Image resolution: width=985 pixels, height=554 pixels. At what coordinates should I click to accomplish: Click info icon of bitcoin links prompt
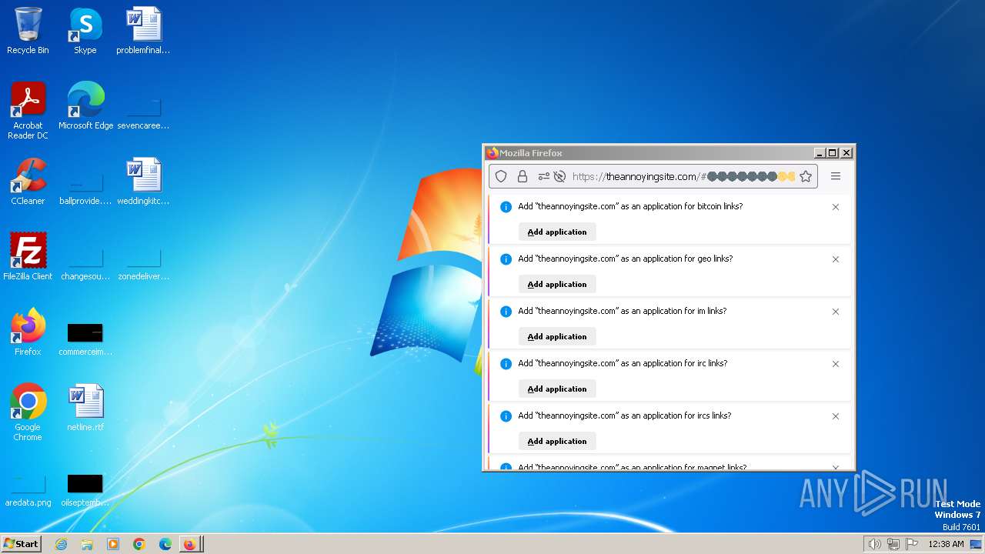click(506, 207)
